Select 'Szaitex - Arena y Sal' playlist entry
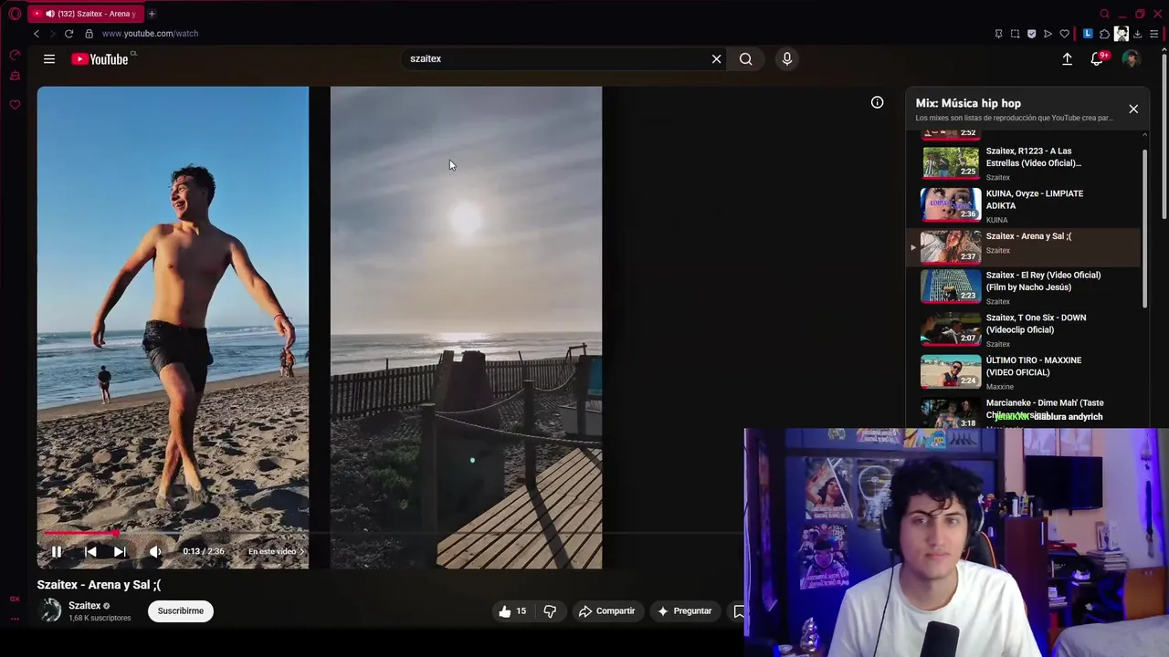 click(x=1024, y=245)
